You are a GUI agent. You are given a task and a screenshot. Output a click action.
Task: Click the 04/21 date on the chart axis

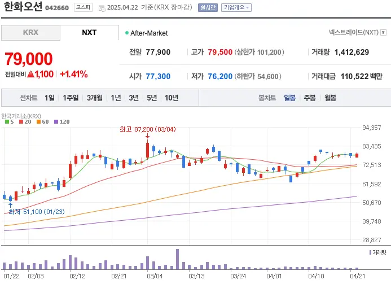pos(357,276)
